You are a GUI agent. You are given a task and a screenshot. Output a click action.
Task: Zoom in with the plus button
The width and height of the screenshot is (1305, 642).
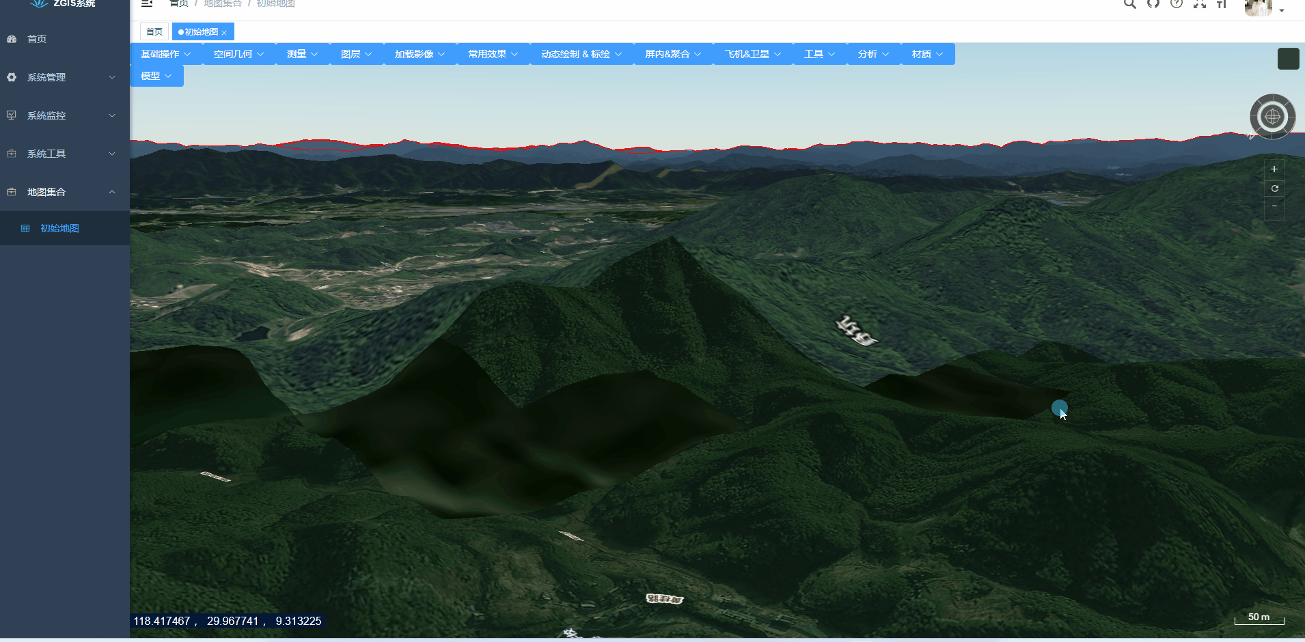pos(1274,169)
